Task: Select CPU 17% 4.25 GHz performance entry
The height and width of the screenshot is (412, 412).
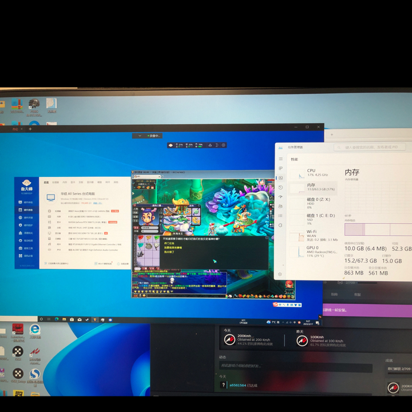Action: pyautogui.click(x=312, y=173)
